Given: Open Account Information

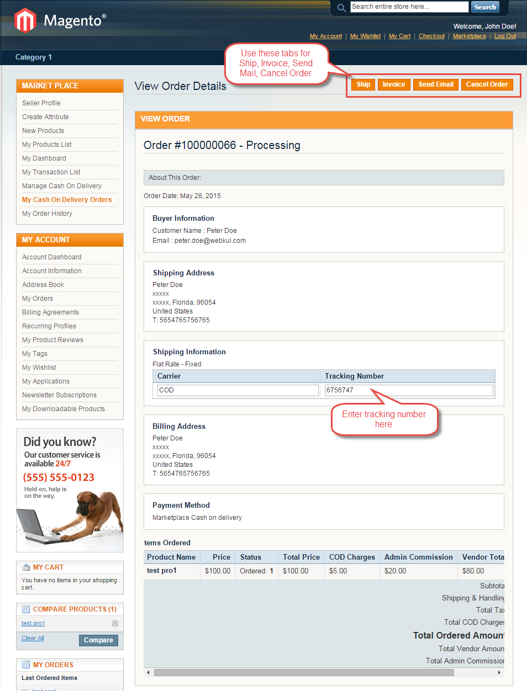Looking at the screenshot, I should (52, 271).
